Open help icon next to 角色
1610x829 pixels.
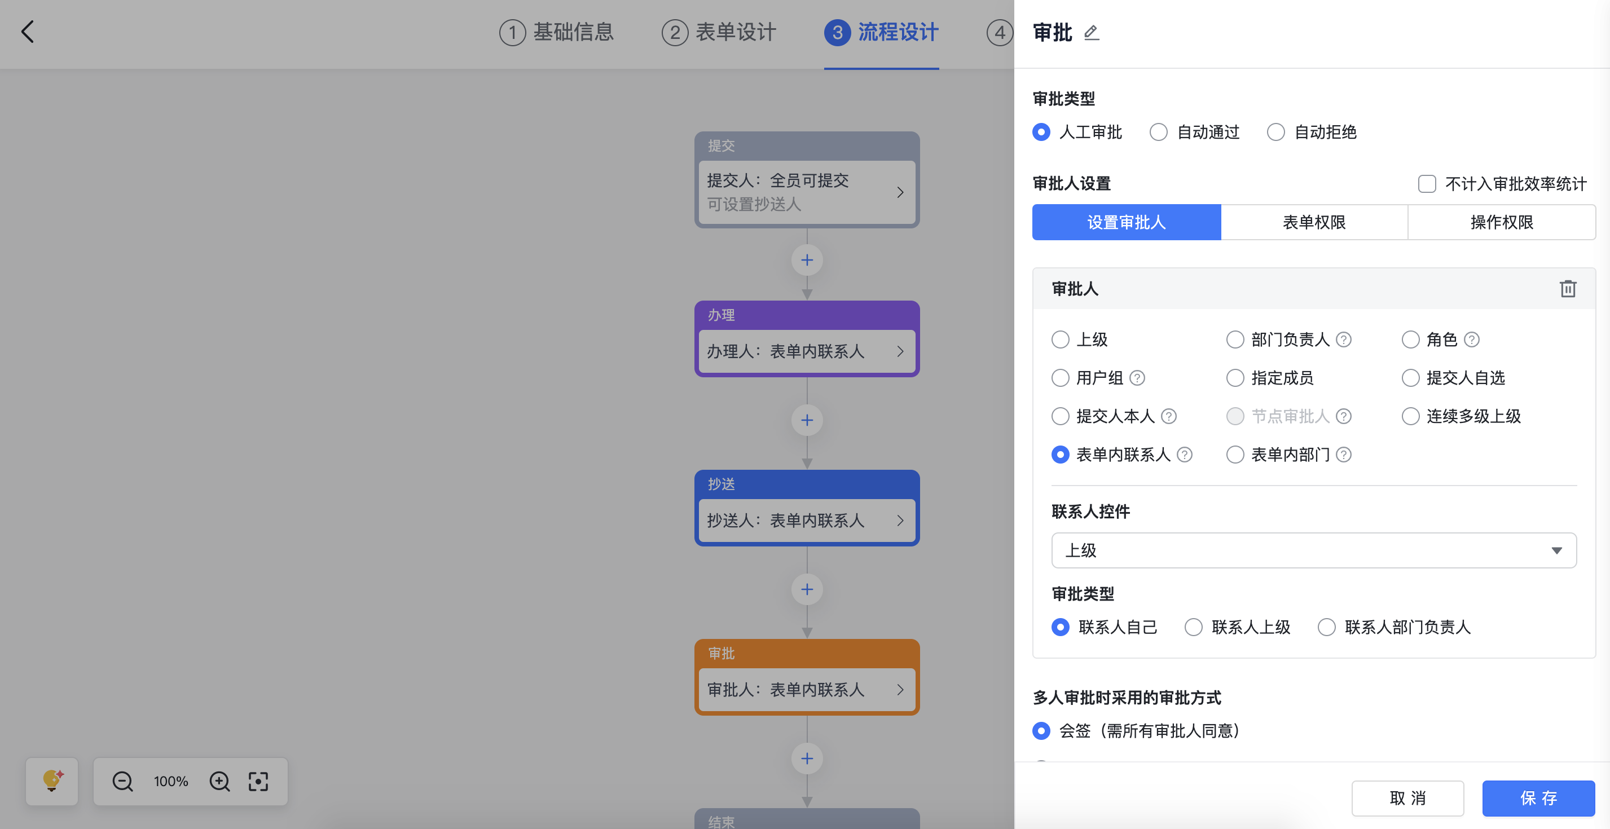coord(1472,339)
